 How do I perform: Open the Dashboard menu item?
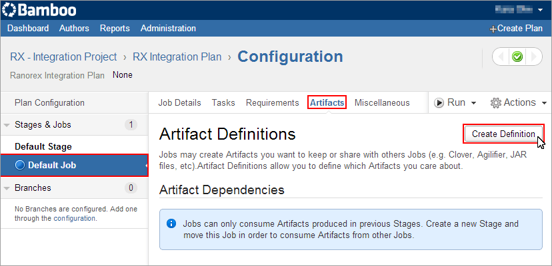point(28,28)
